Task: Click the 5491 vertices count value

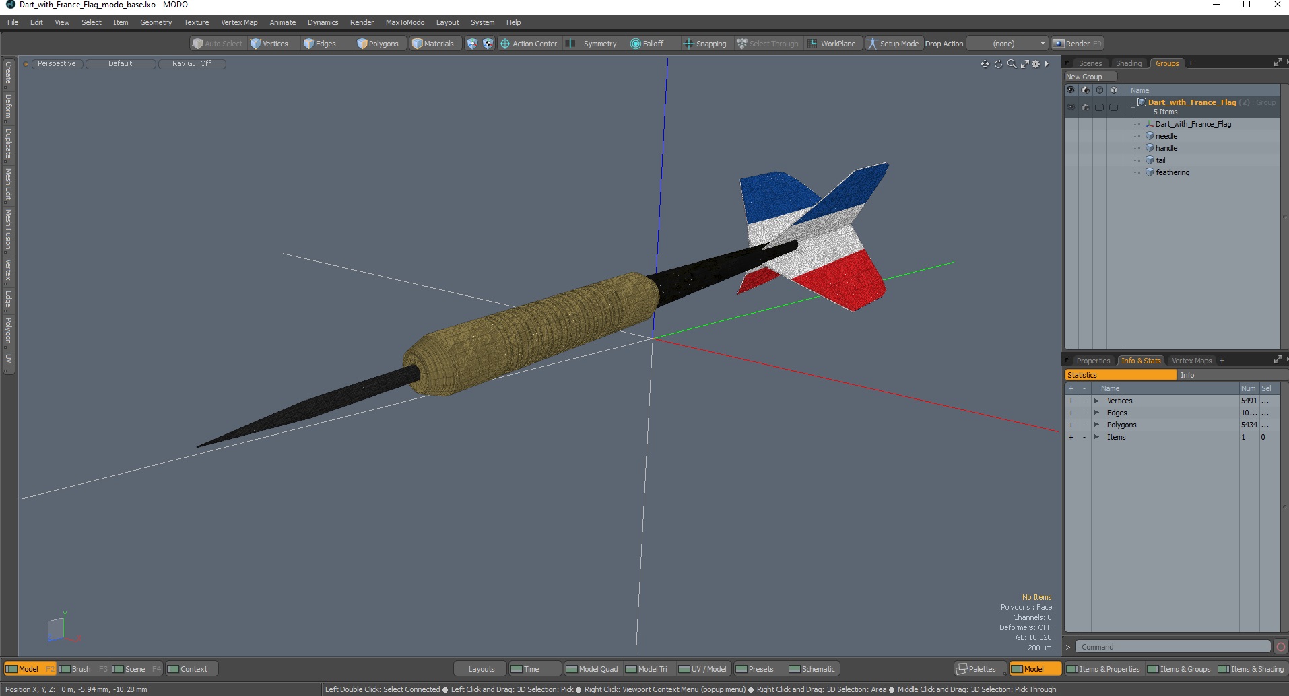Action: point(1249,401)
